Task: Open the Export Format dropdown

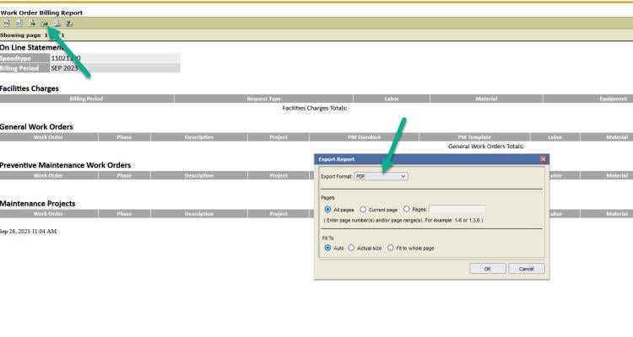Action: tap(381, 177)
